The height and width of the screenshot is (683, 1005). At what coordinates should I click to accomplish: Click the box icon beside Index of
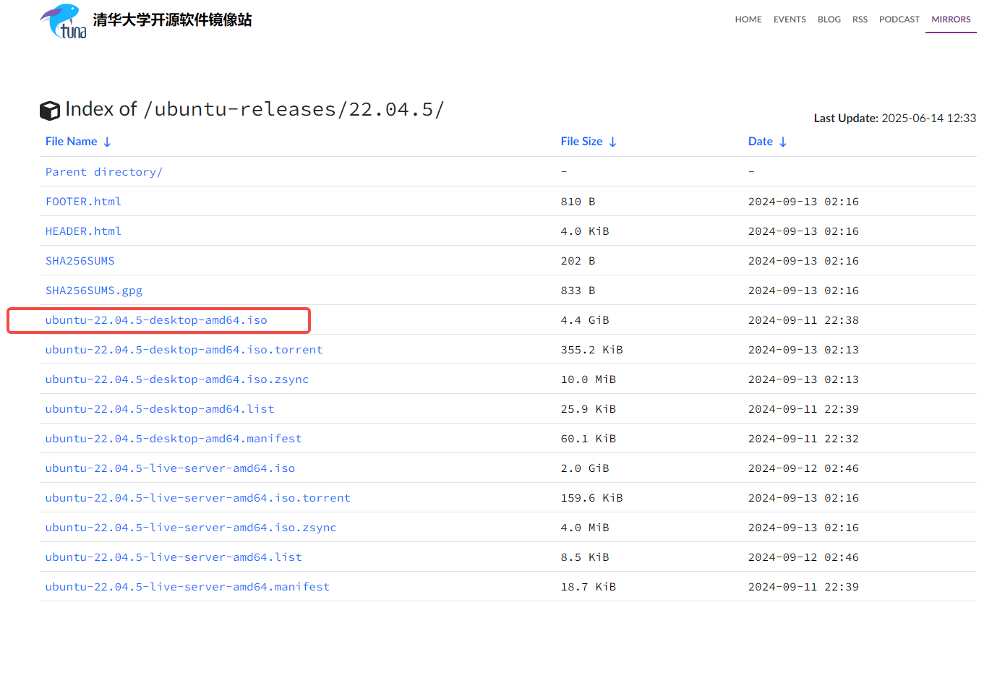[50, 111]
